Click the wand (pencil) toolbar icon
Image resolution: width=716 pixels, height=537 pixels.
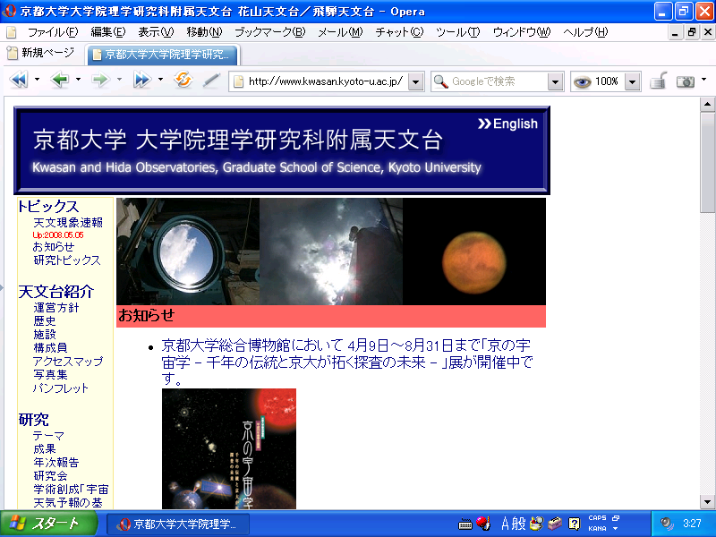(x=211, y=81)
